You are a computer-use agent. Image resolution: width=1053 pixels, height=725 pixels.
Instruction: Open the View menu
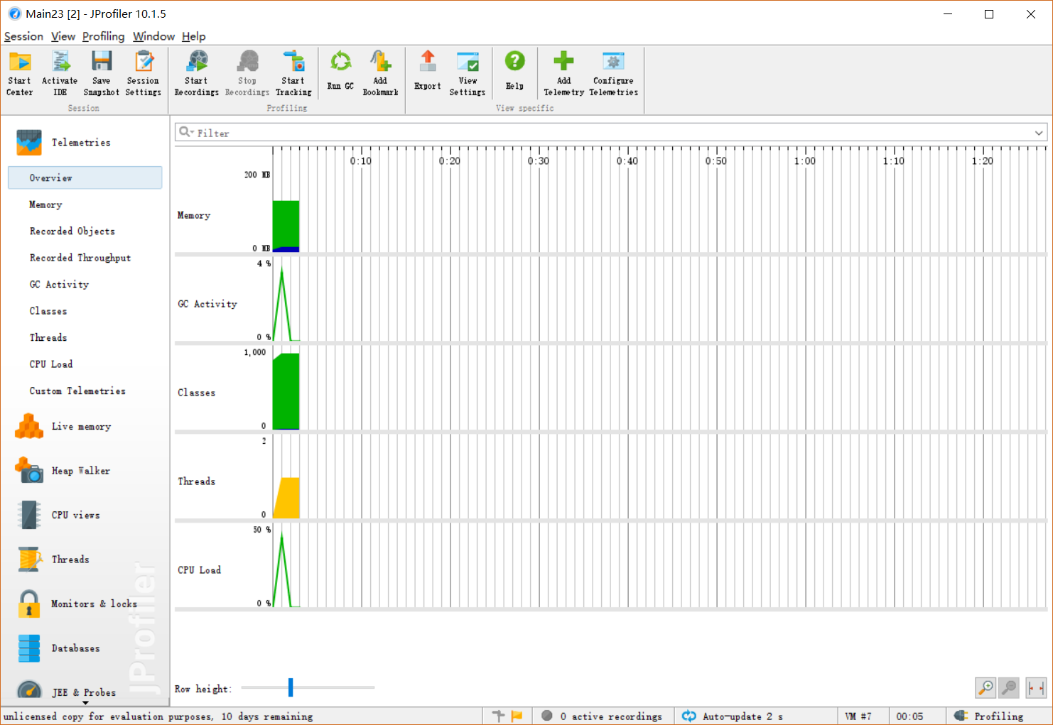(63, 36)
